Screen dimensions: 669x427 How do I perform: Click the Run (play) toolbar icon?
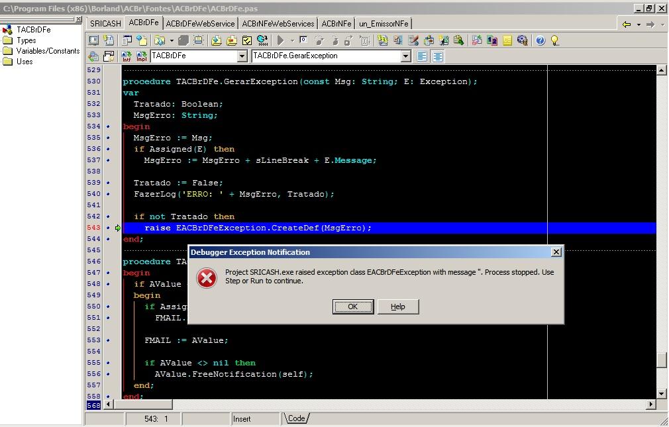(280, 40)
